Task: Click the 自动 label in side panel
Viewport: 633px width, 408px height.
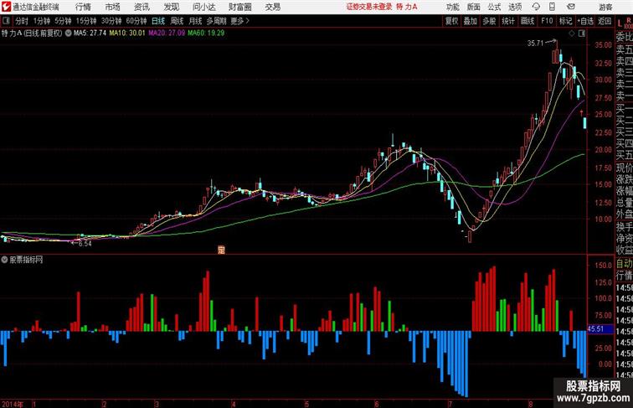Action: click(625, 263)
